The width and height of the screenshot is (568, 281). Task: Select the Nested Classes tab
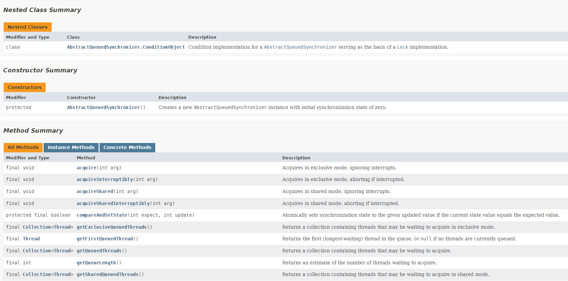click(28, 27)
